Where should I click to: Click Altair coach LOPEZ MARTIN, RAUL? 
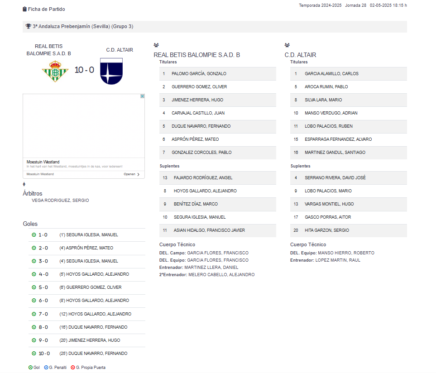coord(338,260)
